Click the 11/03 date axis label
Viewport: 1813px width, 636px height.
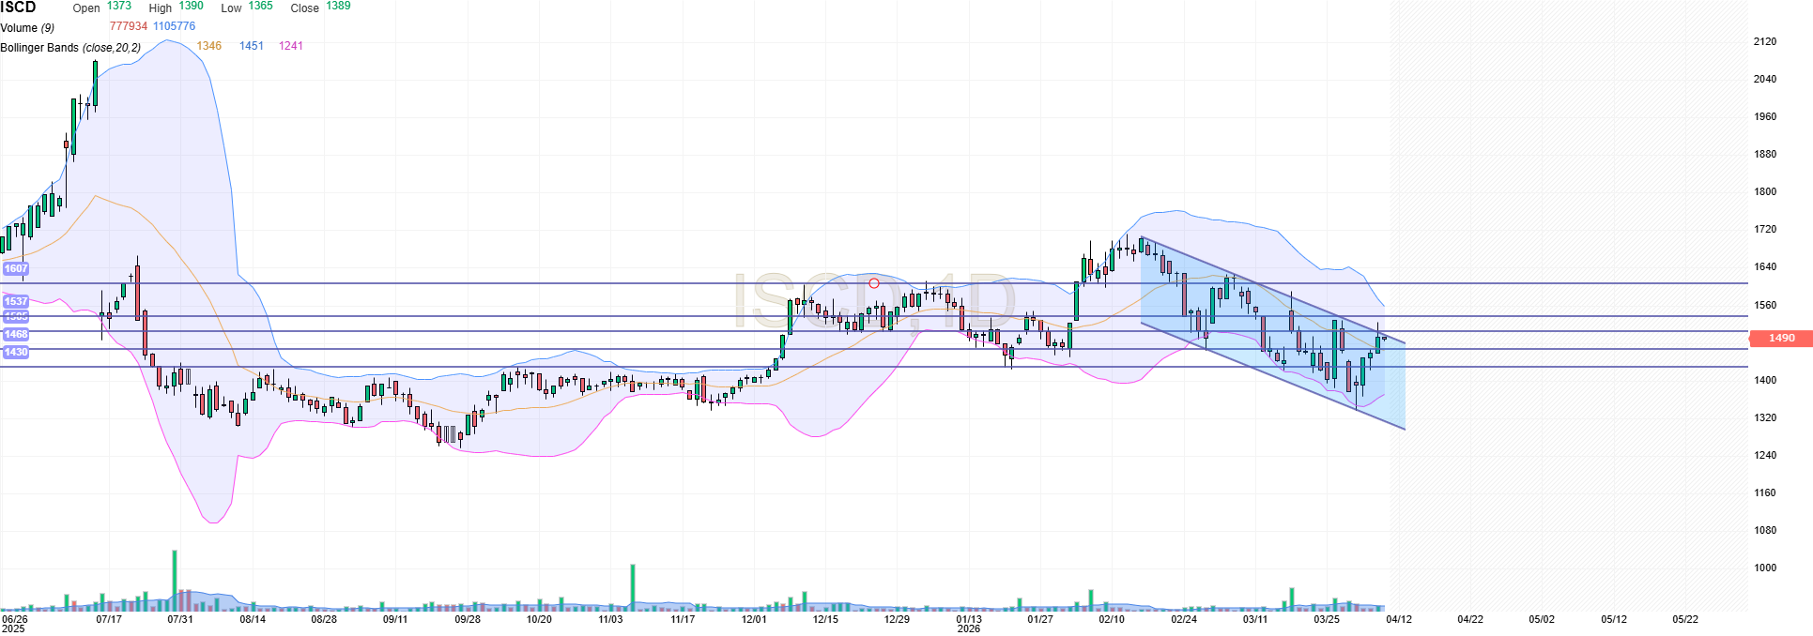tap(610, 619)
